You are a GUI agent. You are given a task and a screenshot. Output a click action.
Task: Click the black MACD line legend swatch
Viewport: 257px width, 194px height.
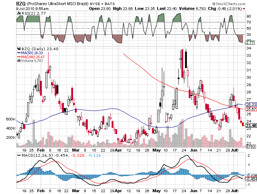click(19, 155)
